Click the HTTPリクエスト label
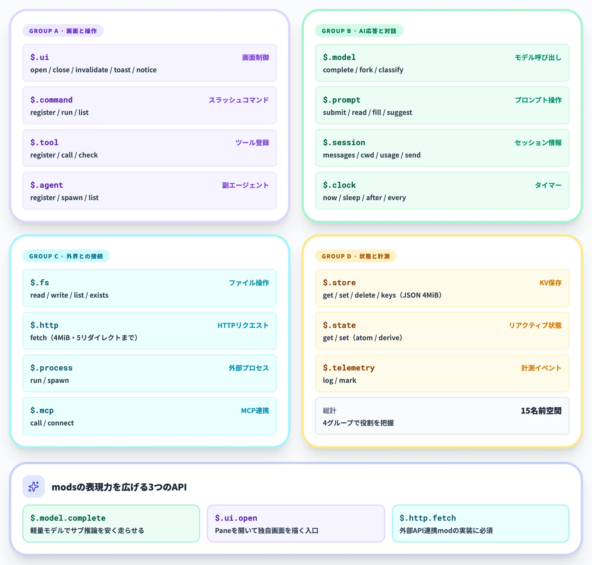This screenshot has height=565, width=592. (243, 325)
